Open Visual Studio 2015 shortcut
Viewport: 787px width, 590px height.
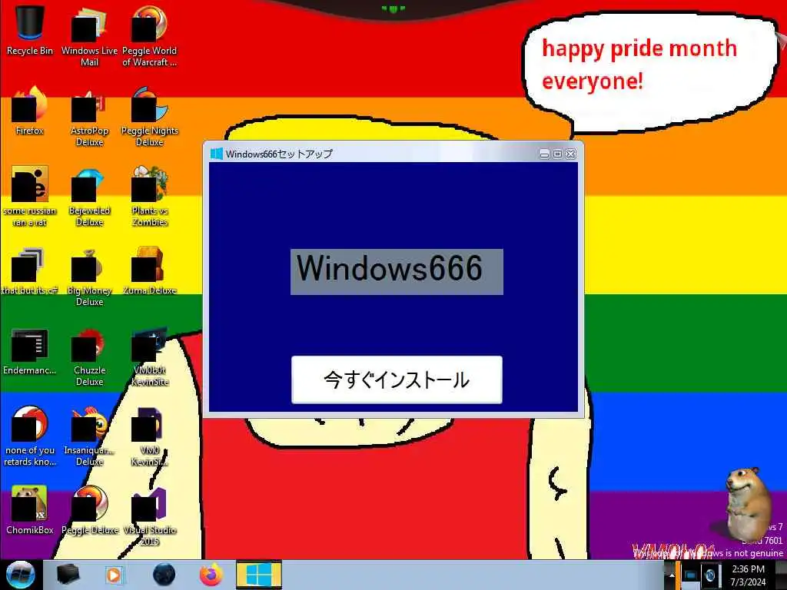click(x=149, y=517)
